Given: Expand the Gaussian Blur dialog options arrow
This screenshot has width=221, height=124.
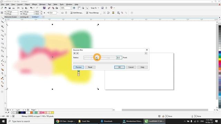Looking at the screenshot, I should tap(146, 53).
